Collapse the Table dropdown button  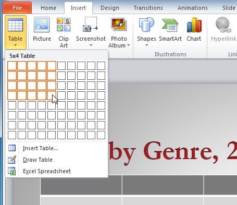click(16, 32)
